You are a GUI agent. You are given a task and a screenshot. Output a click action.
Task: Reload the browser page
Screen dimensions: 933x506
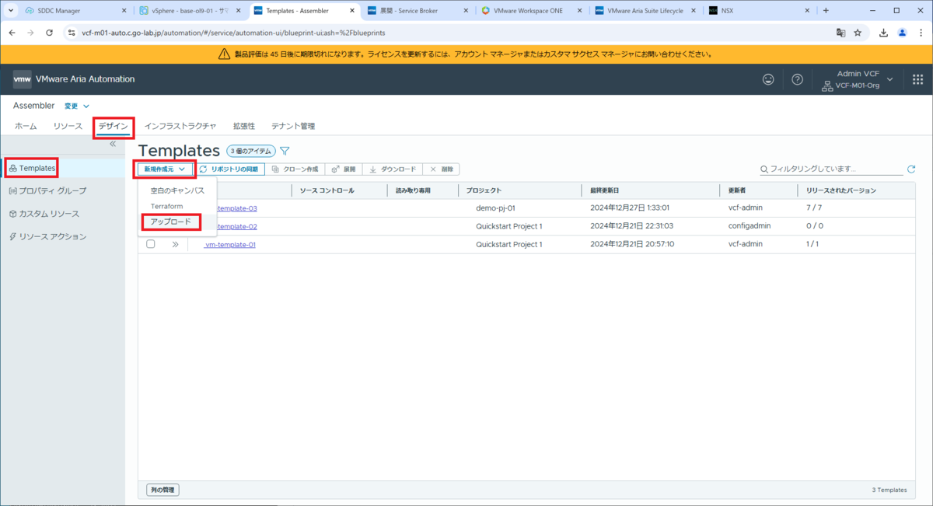pyautogui.click(x=50, y=33)
